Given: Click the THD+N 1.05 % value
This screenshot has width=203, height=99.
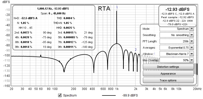Looking at the screenshot, I should [x=68, y=23].
